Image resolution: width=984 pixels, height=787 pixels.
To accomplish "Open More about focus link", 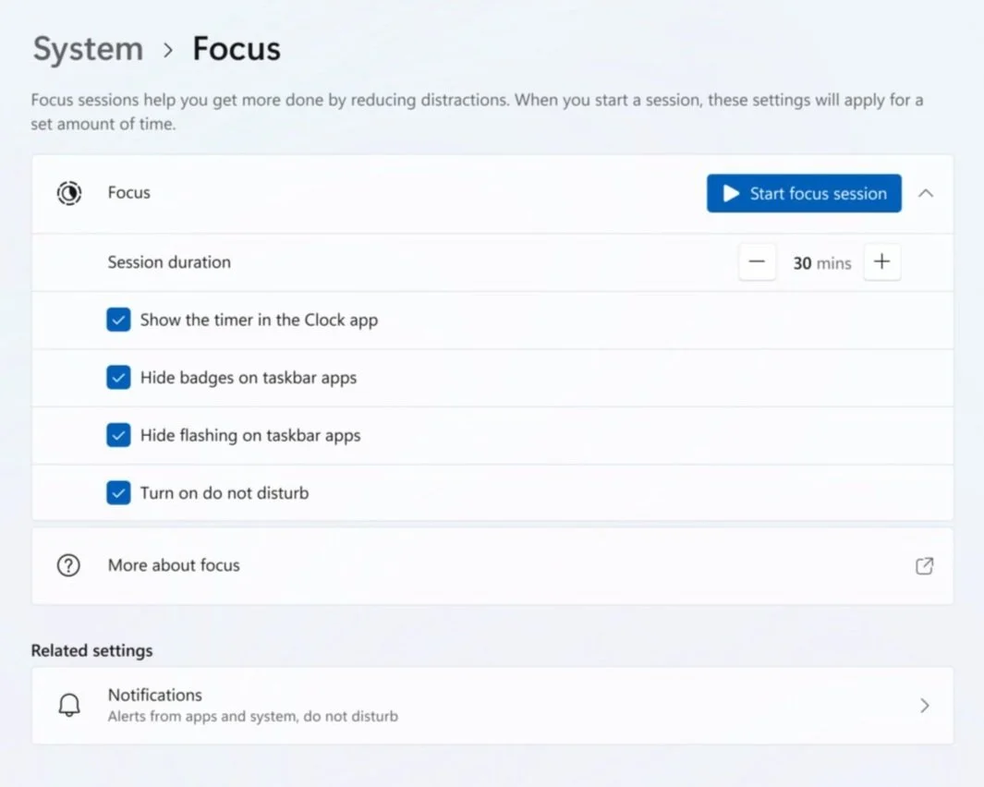I will tap(492, 566).
